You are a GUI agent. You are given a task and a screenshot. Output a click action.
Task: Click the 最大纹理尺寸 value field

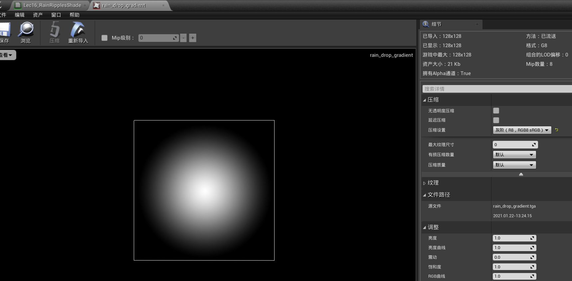515,145
